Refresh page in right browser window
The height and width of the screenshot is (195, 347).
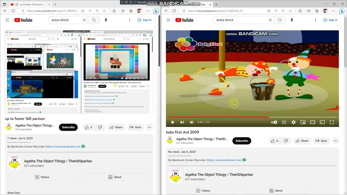174,11
